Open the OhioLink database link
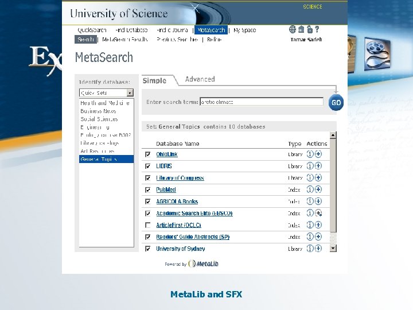413x310 pixels. coord(167,154)
